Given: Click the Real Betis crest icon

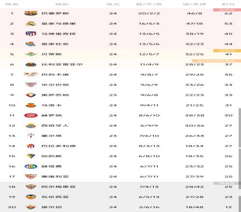Looking at the screenshot, I should 31,54.
